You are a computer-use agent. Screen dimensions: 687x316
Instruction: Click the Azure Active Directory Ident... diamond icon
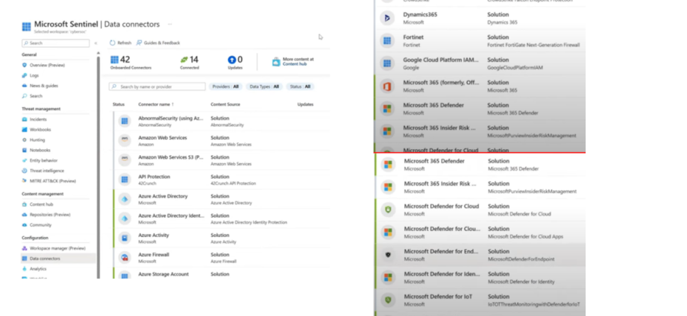tap(125, 218)
